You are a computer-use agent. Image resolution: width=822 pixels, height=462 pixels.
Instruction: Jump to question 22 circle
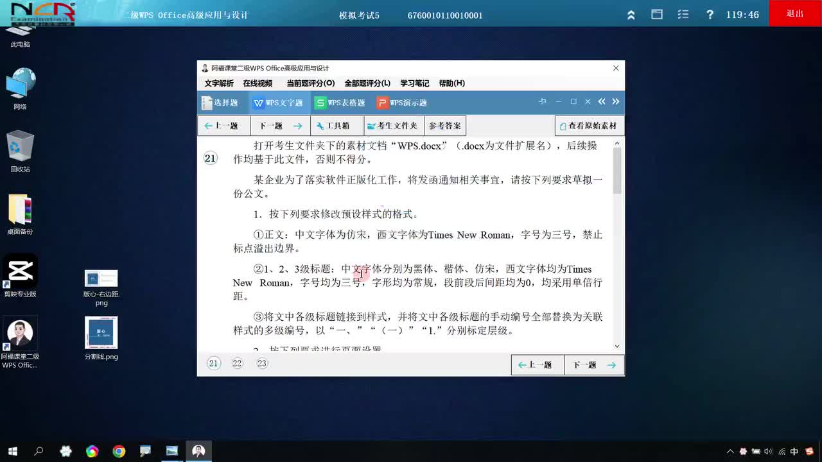238,363
